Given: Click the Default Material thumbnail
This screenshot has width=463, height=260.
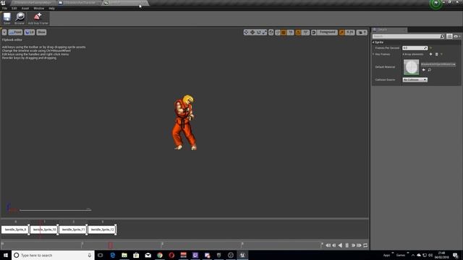Looking at the screenshot, I should click(412, 67).
